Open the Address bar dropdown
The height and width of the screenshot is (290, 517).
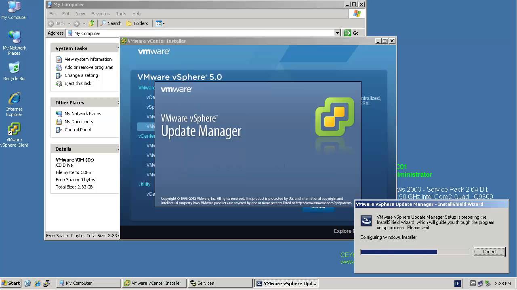(x=338, y=33)
